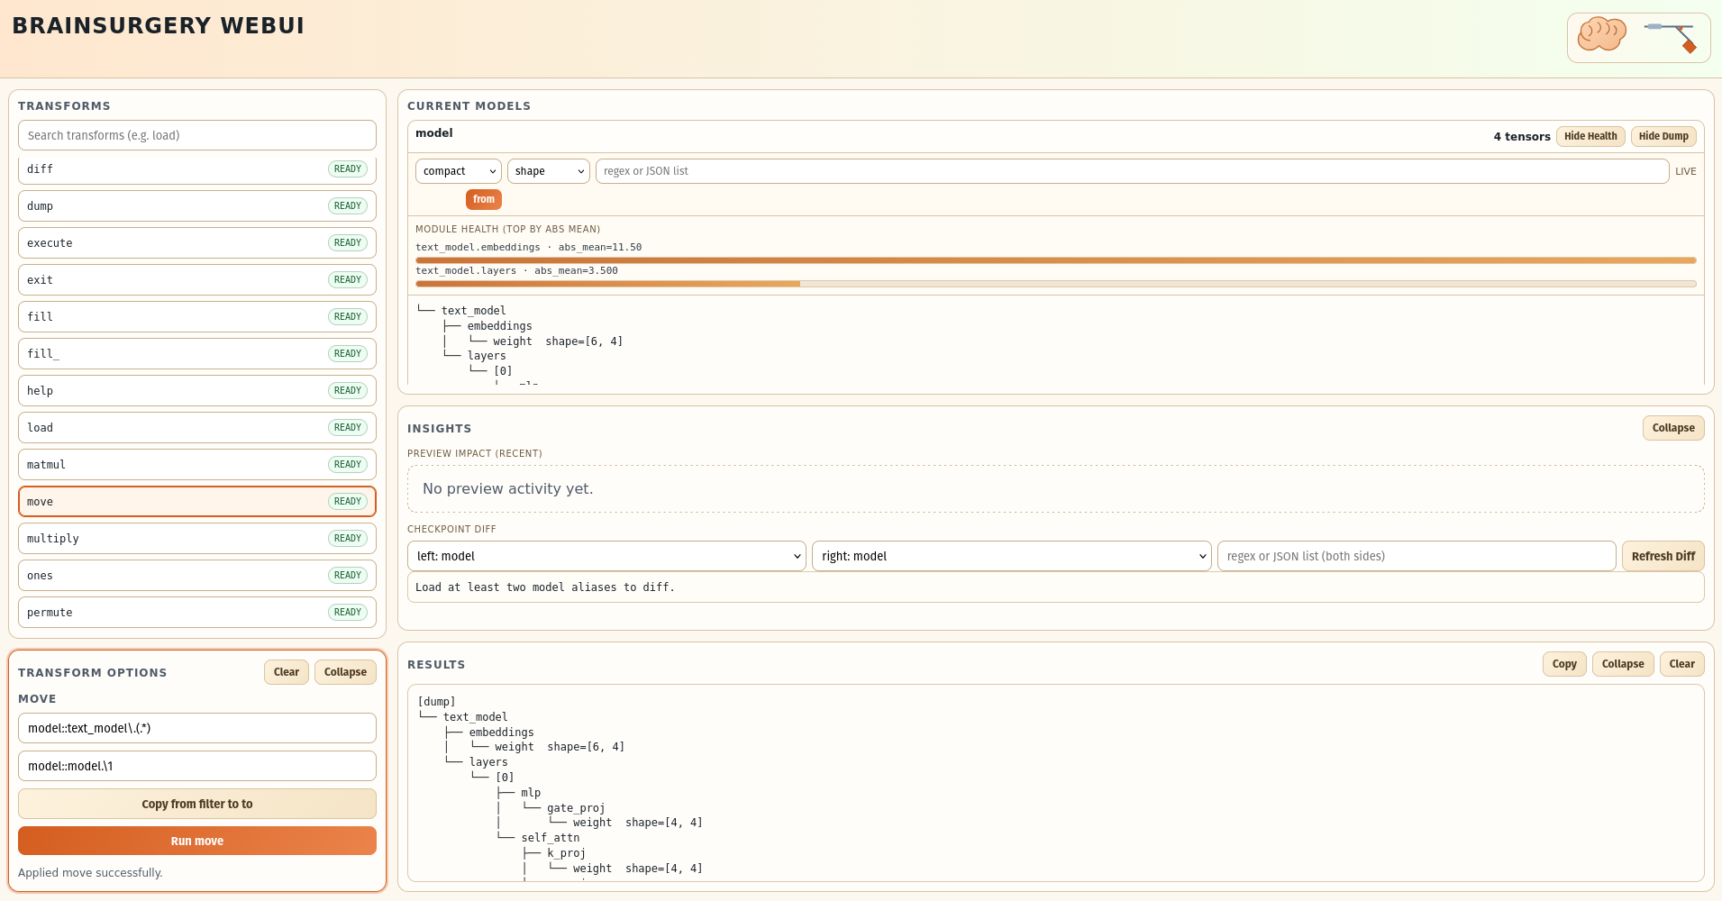Open the compact view dropdown
Screen dimensions: 1722x901
click(x=459, y=171)
